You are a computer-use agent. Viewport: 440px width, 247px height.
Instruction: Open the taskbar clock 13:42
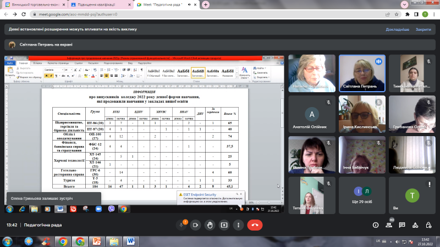[x=425, y=242]
